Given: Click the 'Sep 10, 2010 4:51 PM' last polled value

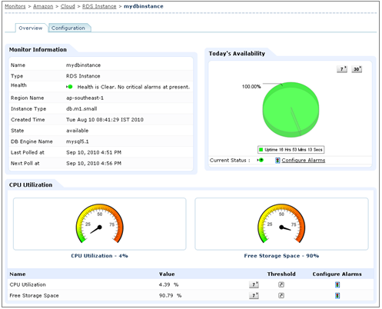Looking at the screenshot, I should pos(94,152).
